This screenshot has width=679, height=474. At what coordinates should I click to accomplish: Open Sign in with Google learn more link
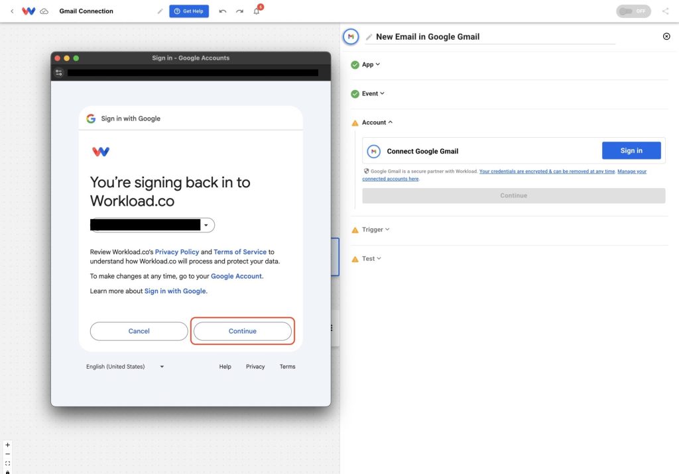click(175, 291)
